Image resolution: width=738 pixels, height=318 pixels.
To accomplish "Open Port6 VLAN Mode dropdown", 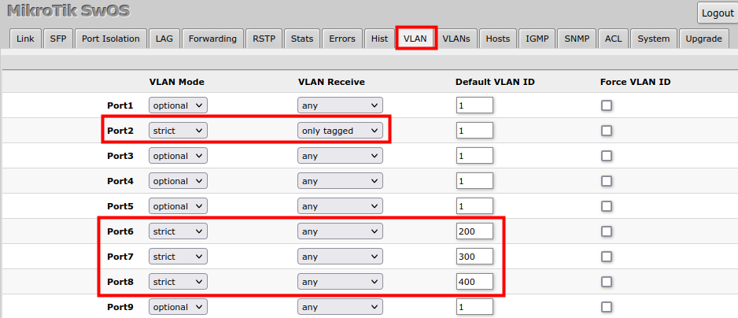I will [x=178, y=231].
